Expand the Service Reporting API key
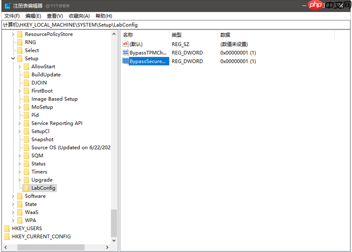Screen dimensions: 352x252 coord(20,123)
